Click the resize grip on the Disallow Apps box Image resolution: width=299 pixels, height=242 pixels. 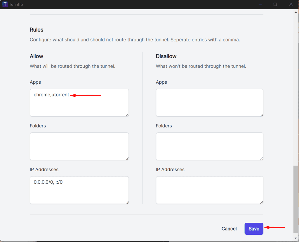(x=261, y=115)
